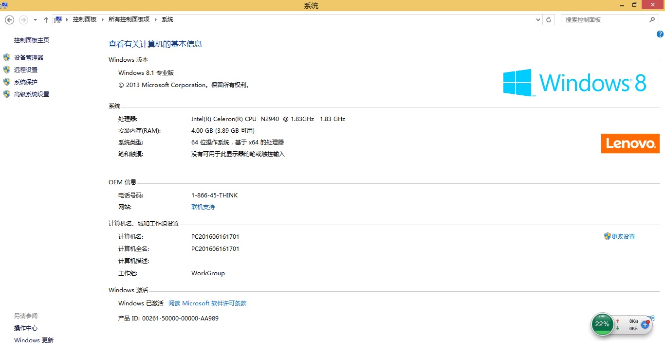Click the phone number 1-866-45-THINK
This screenshot has height=354, width=665.
tap(215, 195)
